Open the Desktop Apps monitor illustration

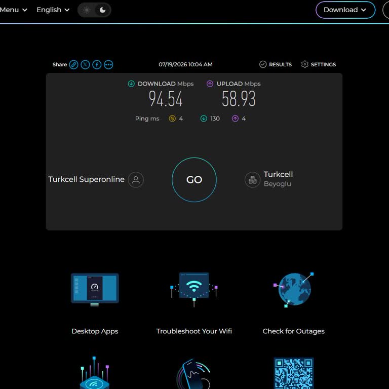[x=95, y=290]
